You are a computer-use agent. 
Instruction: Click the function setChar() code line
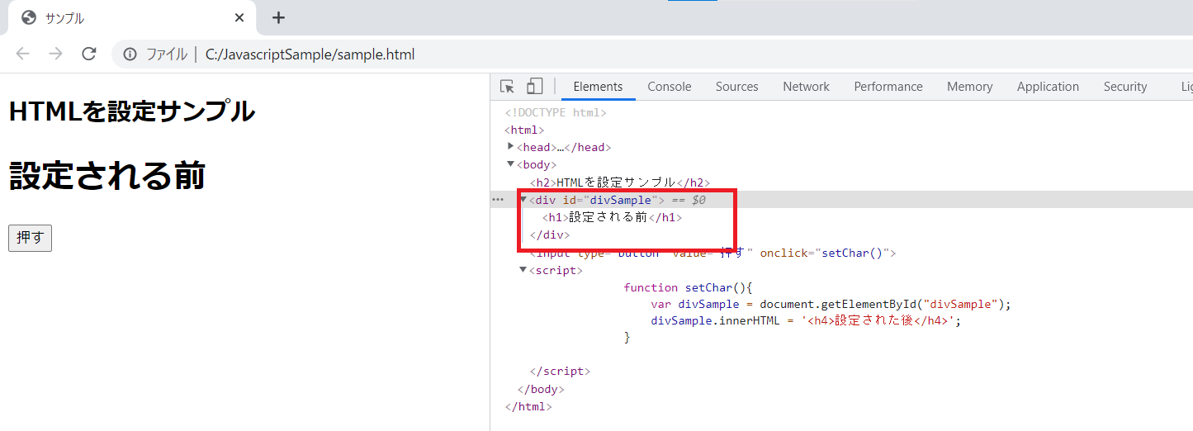[x=689, y=287]
